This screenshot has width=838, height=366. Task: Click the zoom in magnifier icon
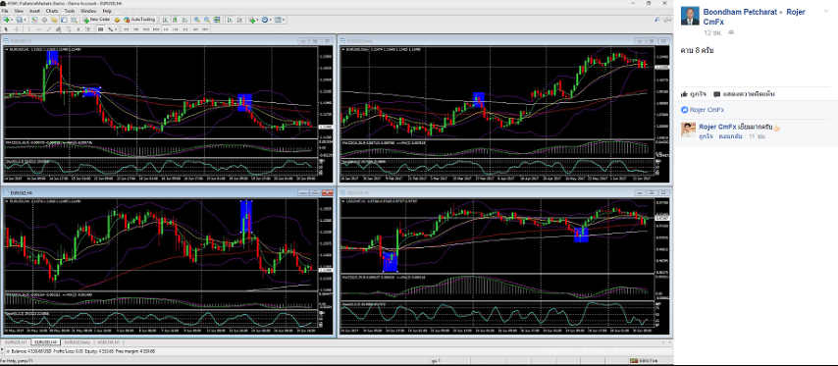coord(196,20)
